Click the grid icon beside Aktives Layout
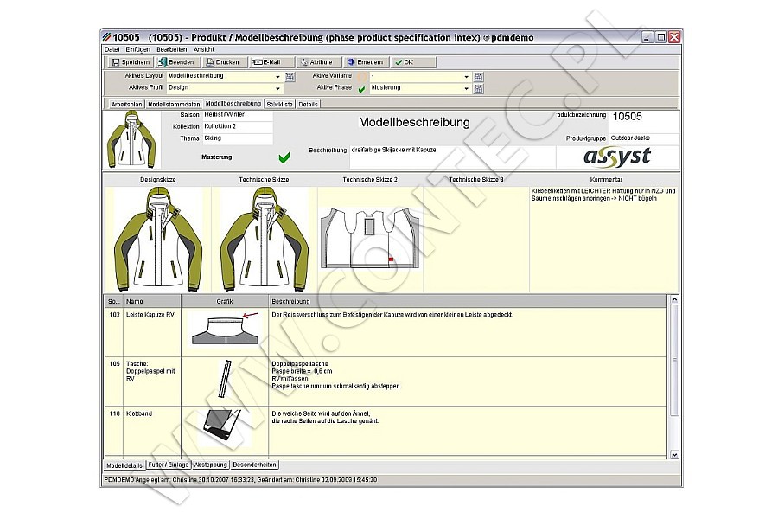This screenshot has width=778, height=519. (x=290, y=76)
